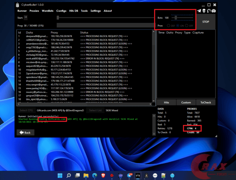Click the arrow icon on Back button

(x=22, y=132)
